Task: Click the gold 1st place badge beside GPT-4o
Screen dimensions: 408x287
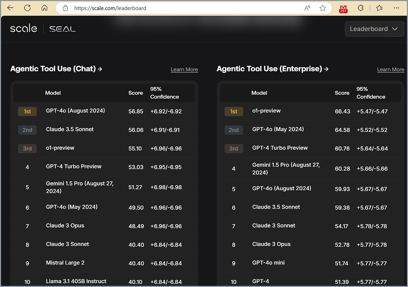Action: tap(27, 111)
